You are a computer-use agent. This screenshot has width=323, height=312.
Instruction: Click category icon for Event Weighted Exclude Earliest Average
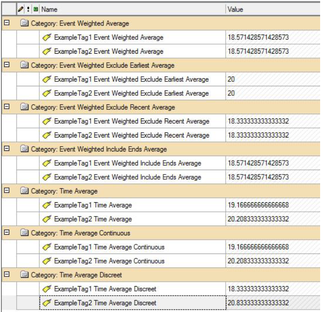(x=24, y=65)
